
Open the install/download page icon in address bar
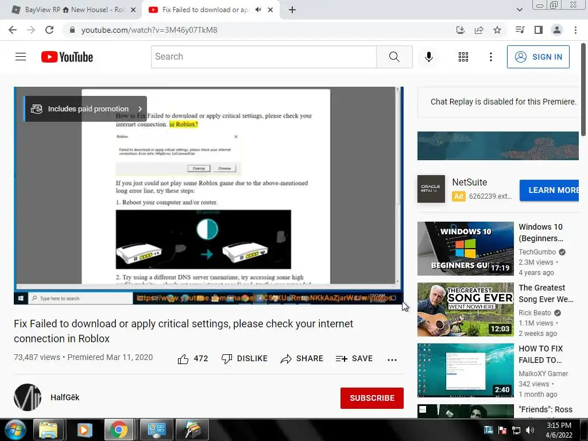[460, 30]
